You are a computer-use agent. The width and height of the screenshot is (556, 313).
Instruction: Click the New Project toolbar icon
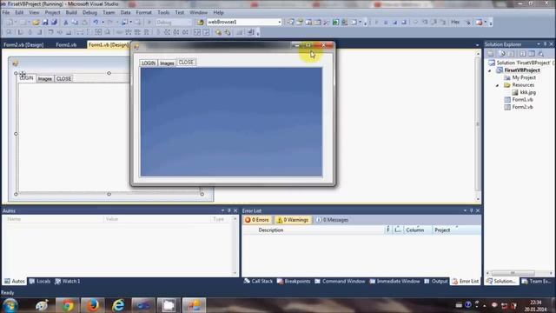tap(10, 23)
